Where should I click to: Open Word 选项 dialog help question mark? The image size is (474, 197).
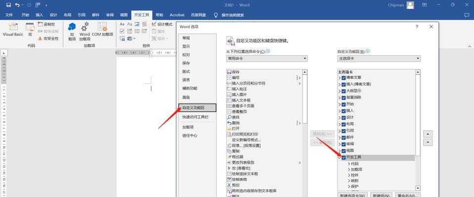[417, 27]
